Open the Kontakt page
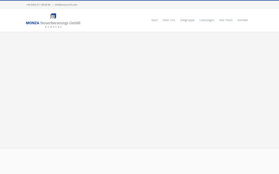Image resolution: width=279 pixels, height=174 pixels. tap(243, 20)
